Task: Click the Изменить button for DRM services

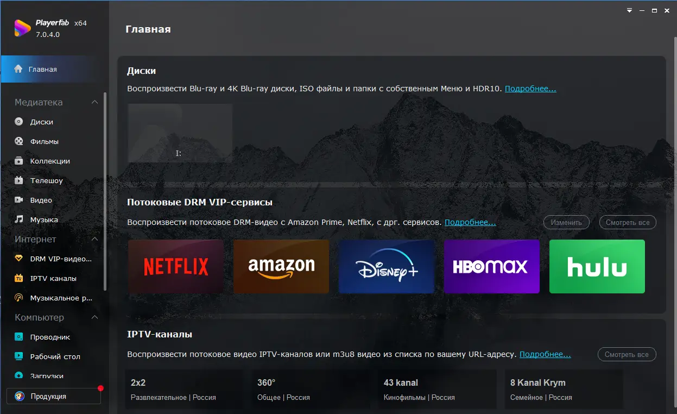Action: click(566, 222)
